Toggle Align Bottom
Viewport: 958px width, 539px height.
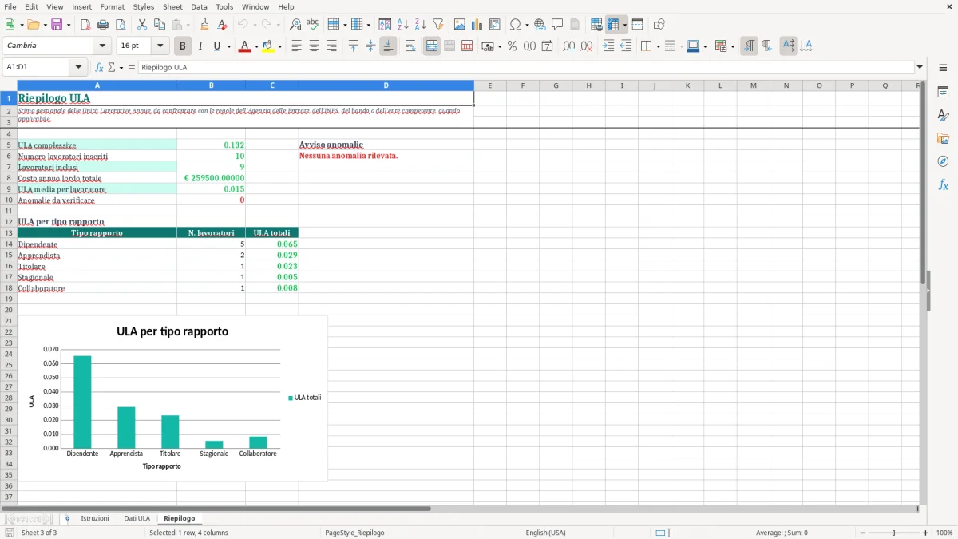coord(388,46)
